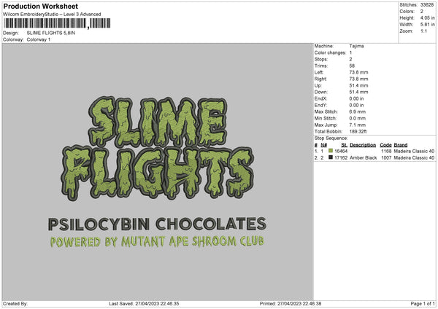Image resolution: width=438 pixels, height=309 pixels.
Task: Click the Total Bobbin value 189.32ft
Action: [358, 132]
